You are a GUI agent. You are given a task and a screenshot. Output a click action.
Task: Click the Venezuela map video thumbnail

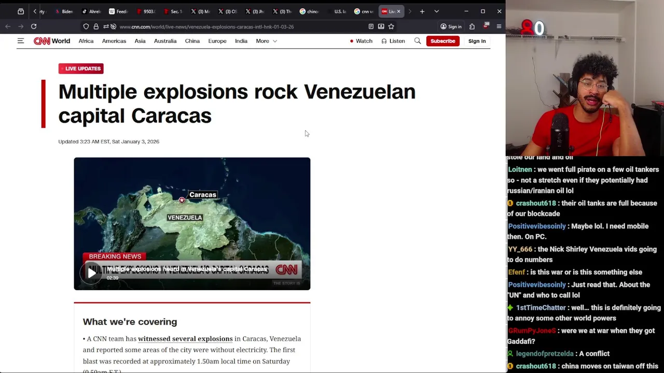pos(192,224)
